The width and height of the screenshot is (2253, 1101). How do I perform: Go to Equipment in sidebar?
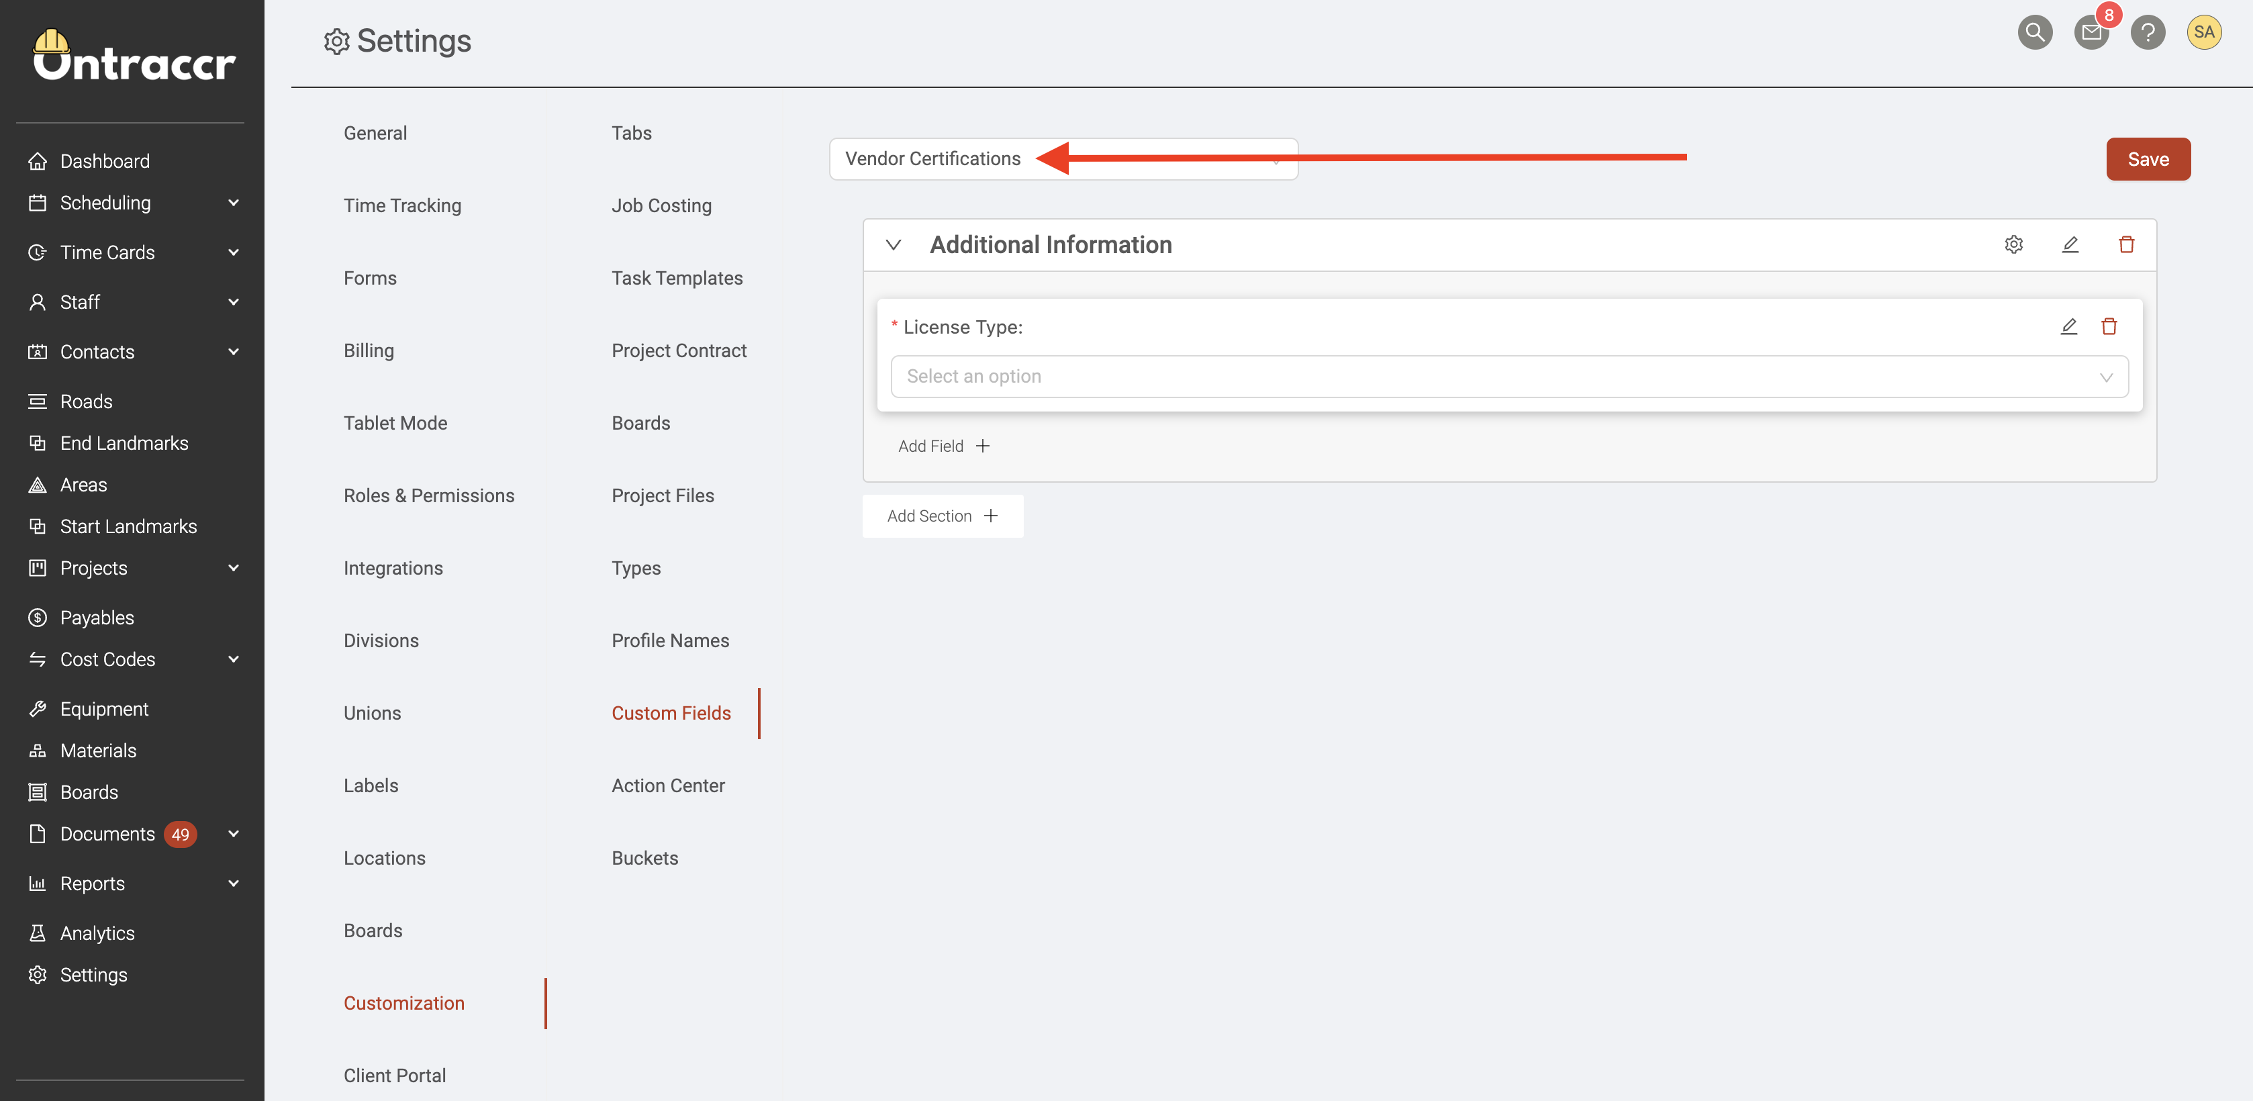(104, 708)
